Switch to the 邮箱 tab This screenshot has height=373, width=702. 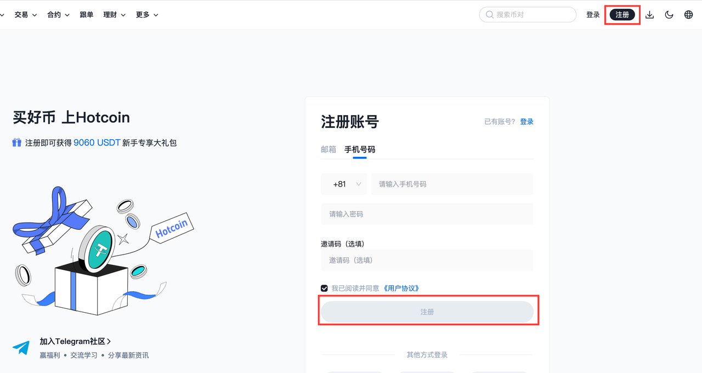(329, 149)
